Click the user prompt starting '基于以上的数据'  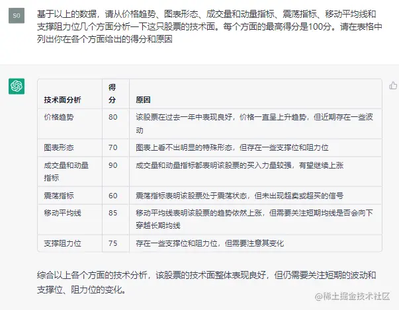pyautogui.click(x=210, y=26)
